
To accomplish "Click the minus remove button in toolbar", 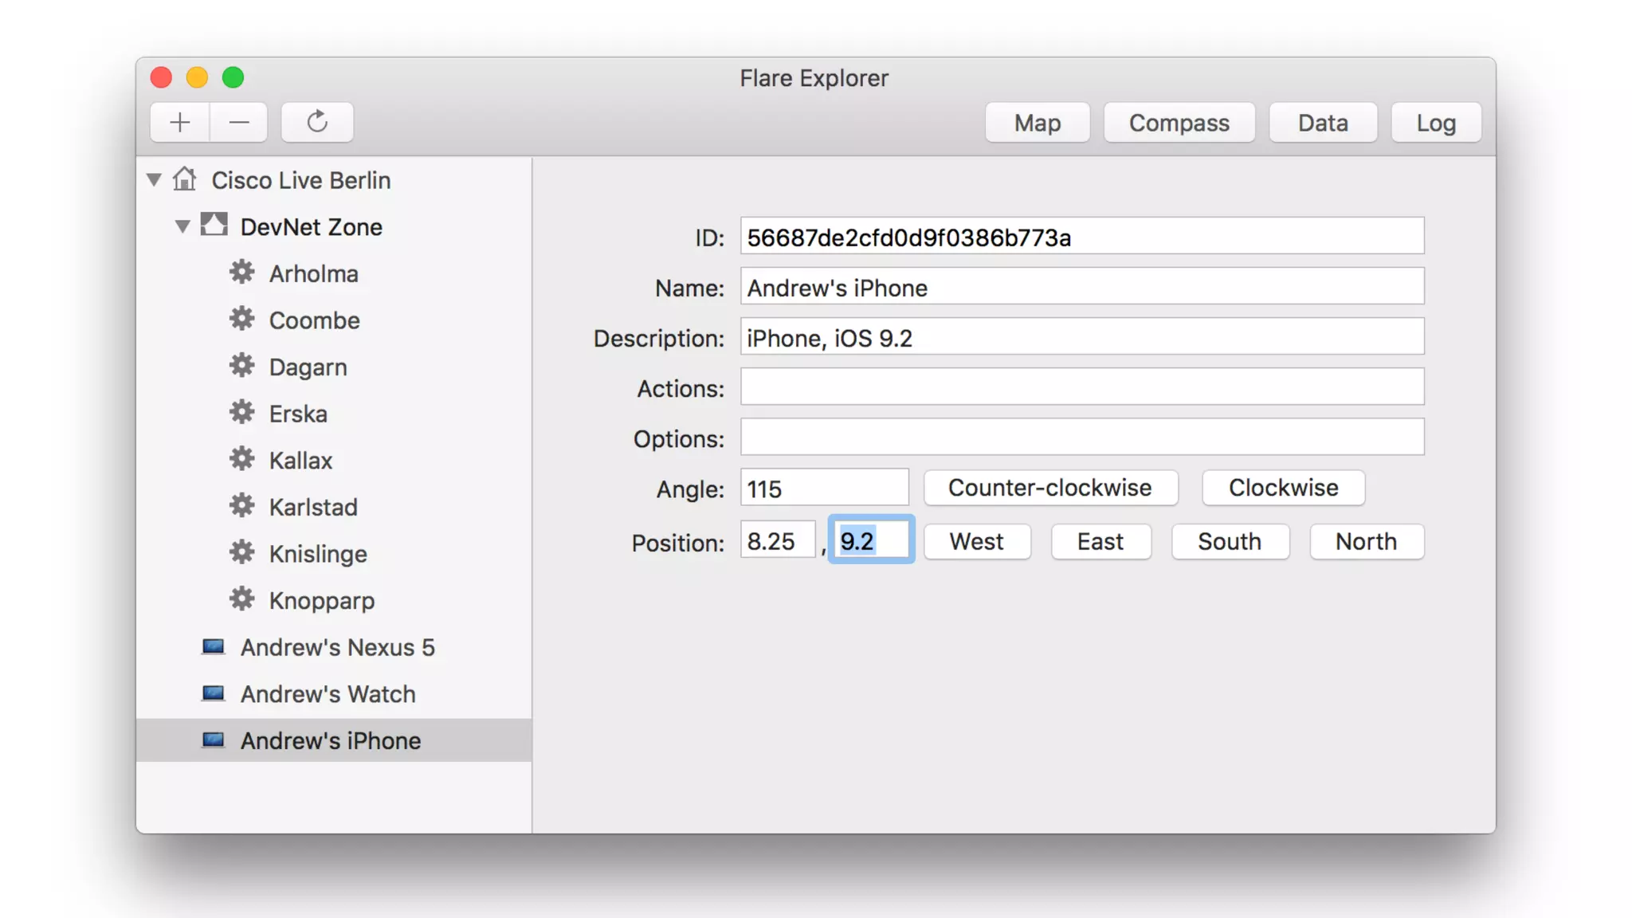I will click(238, 122).
